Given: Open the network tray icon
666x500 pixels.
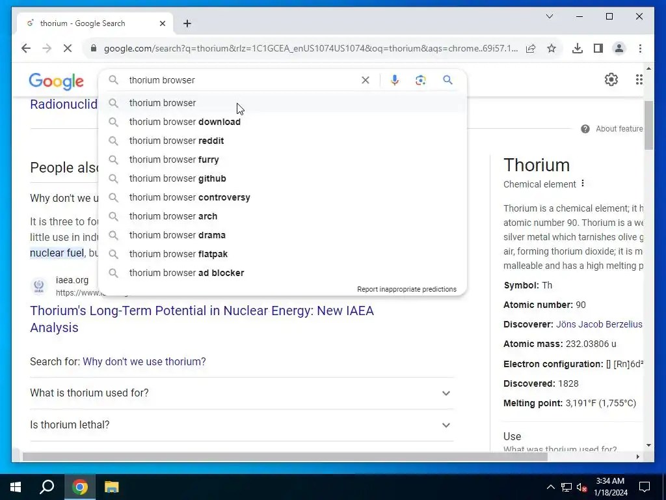Looking at the screenshot, I should pyautogui.click(x=566, y=487).
